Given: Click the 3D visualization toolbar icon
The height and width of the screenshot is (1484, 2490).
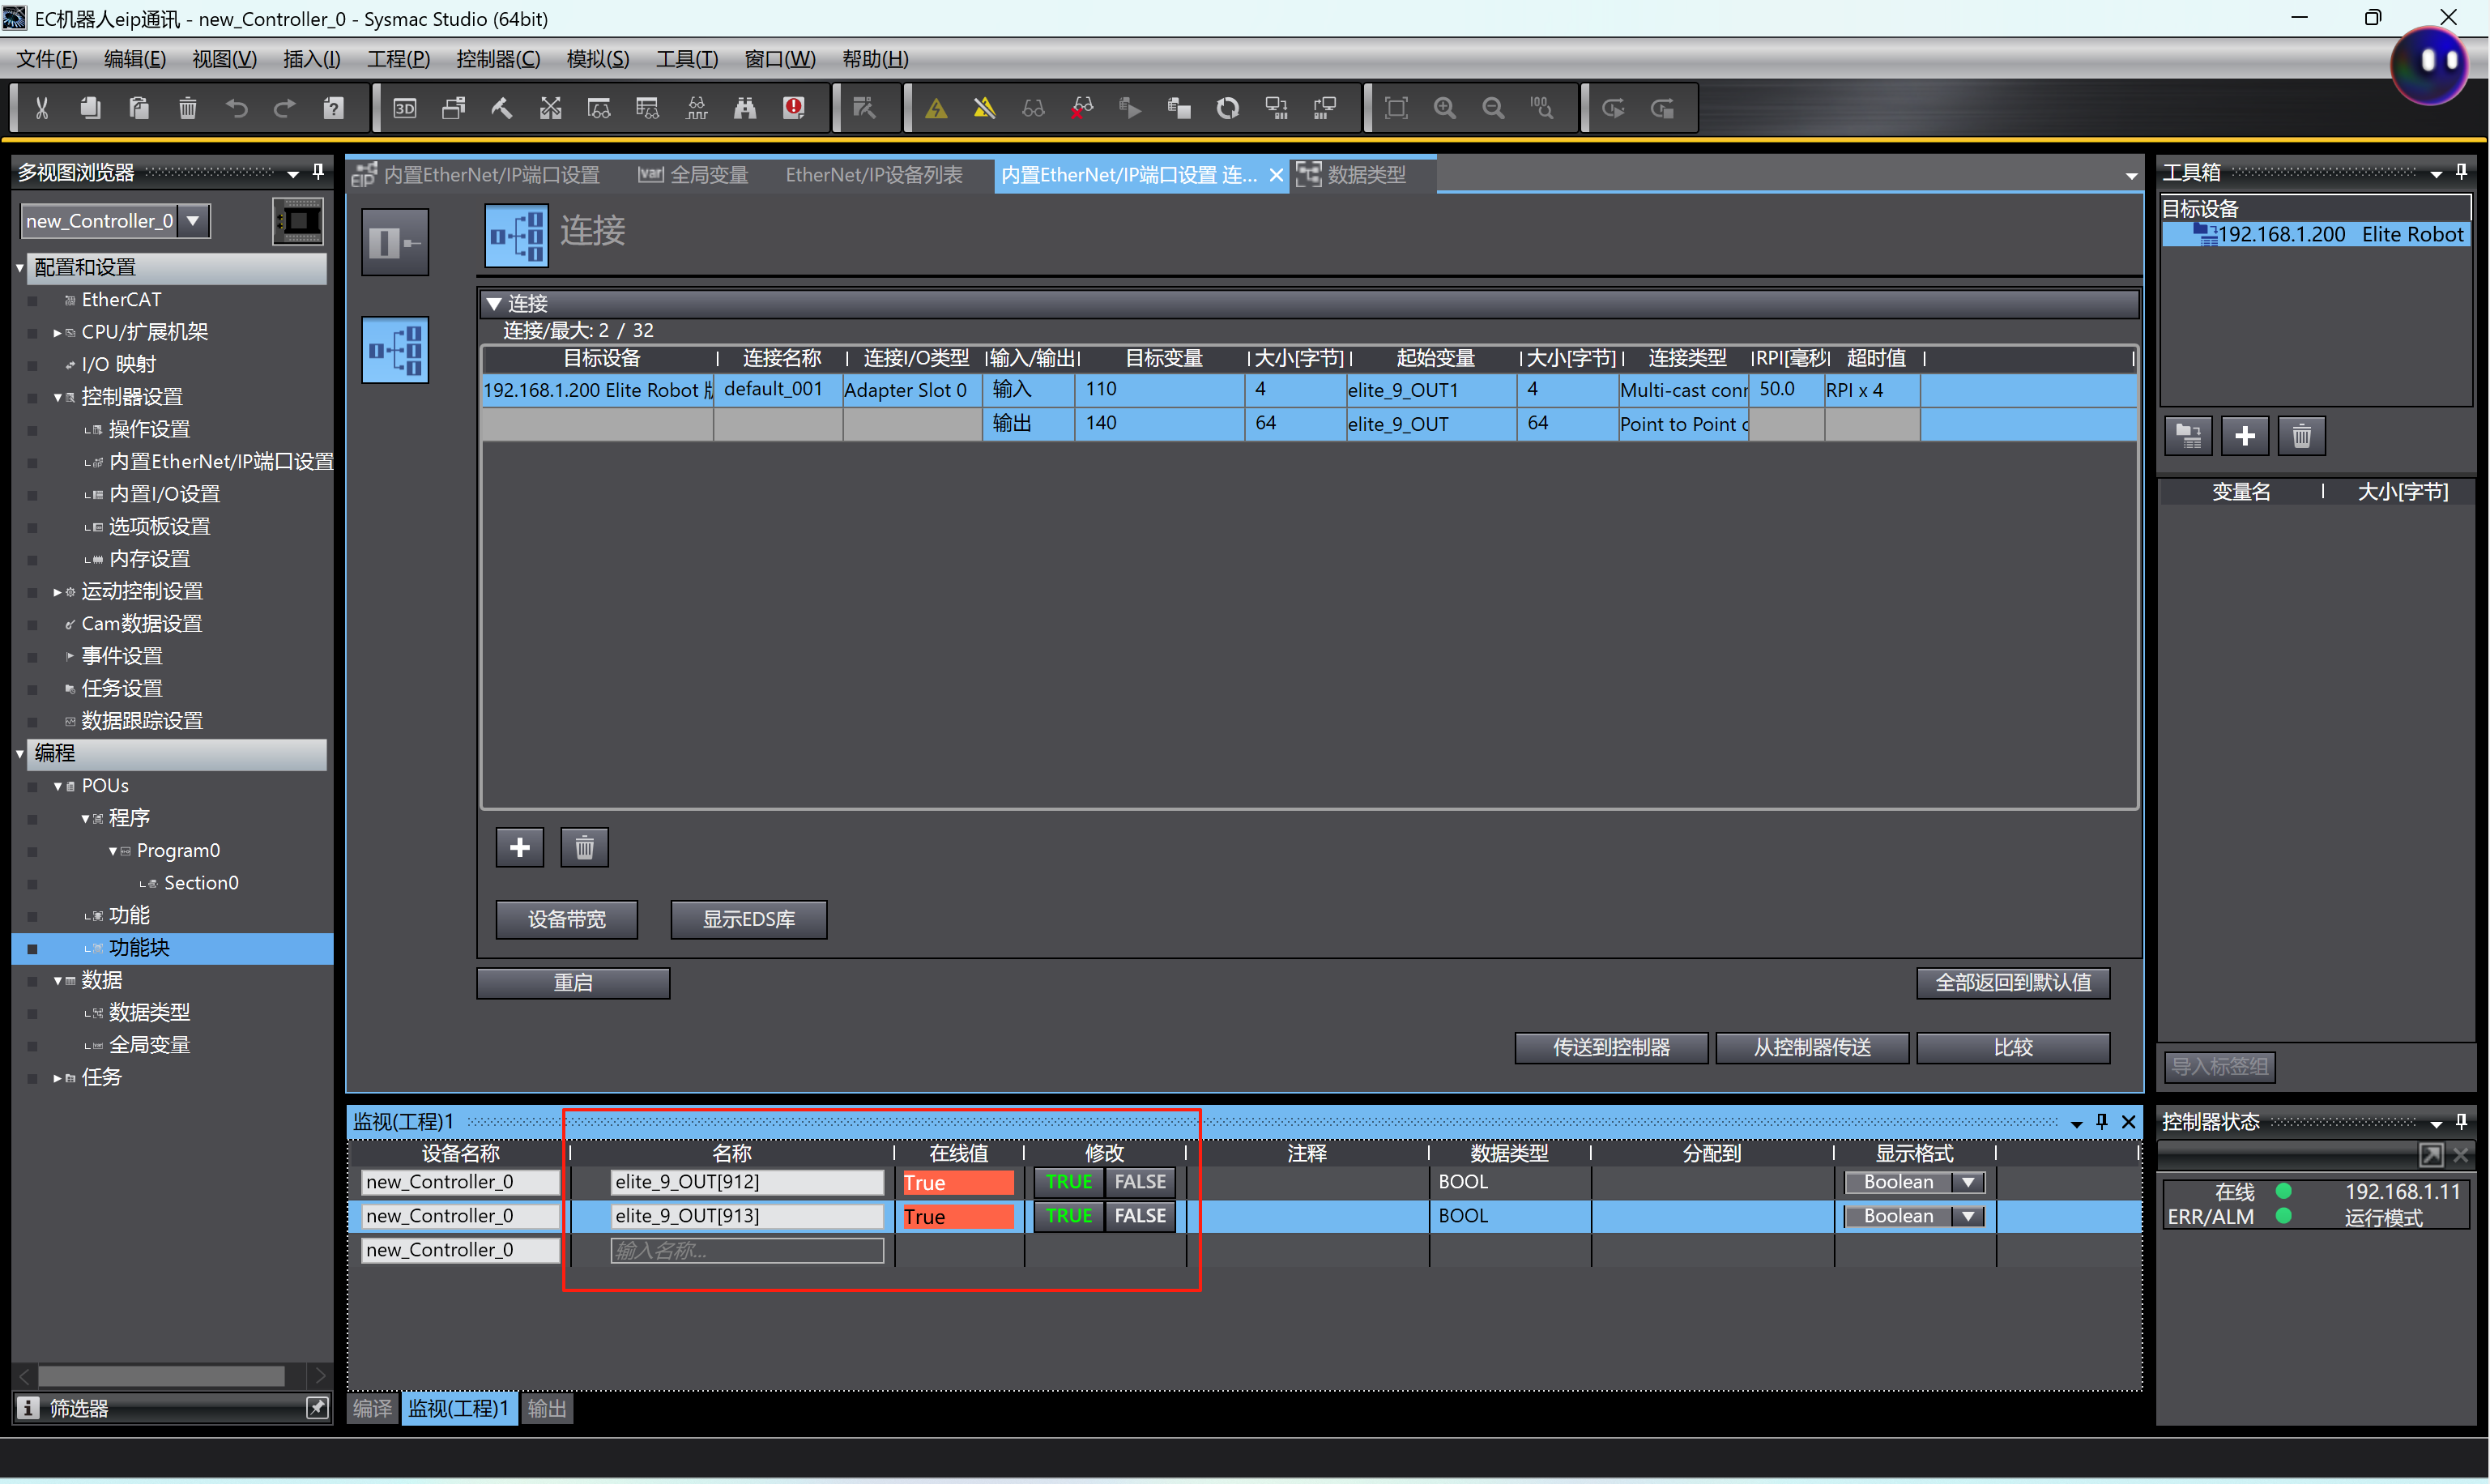Looking at the screenshot, I should pyautogui.click(x=404, y=108).
